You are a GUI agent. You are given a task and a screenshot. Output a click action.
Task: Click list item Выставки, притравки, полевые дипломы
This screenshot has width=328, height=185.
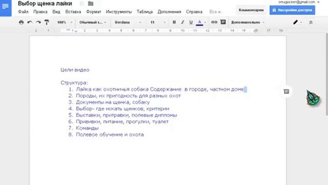coord(127,115)
